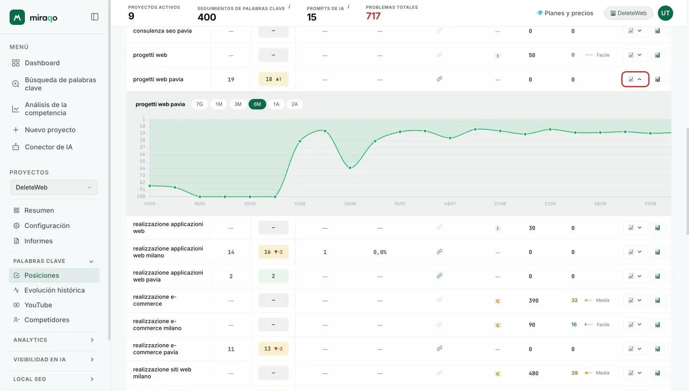689x391 pixels.
Task: Open Planes y precios link
Action: coord(565,13)
